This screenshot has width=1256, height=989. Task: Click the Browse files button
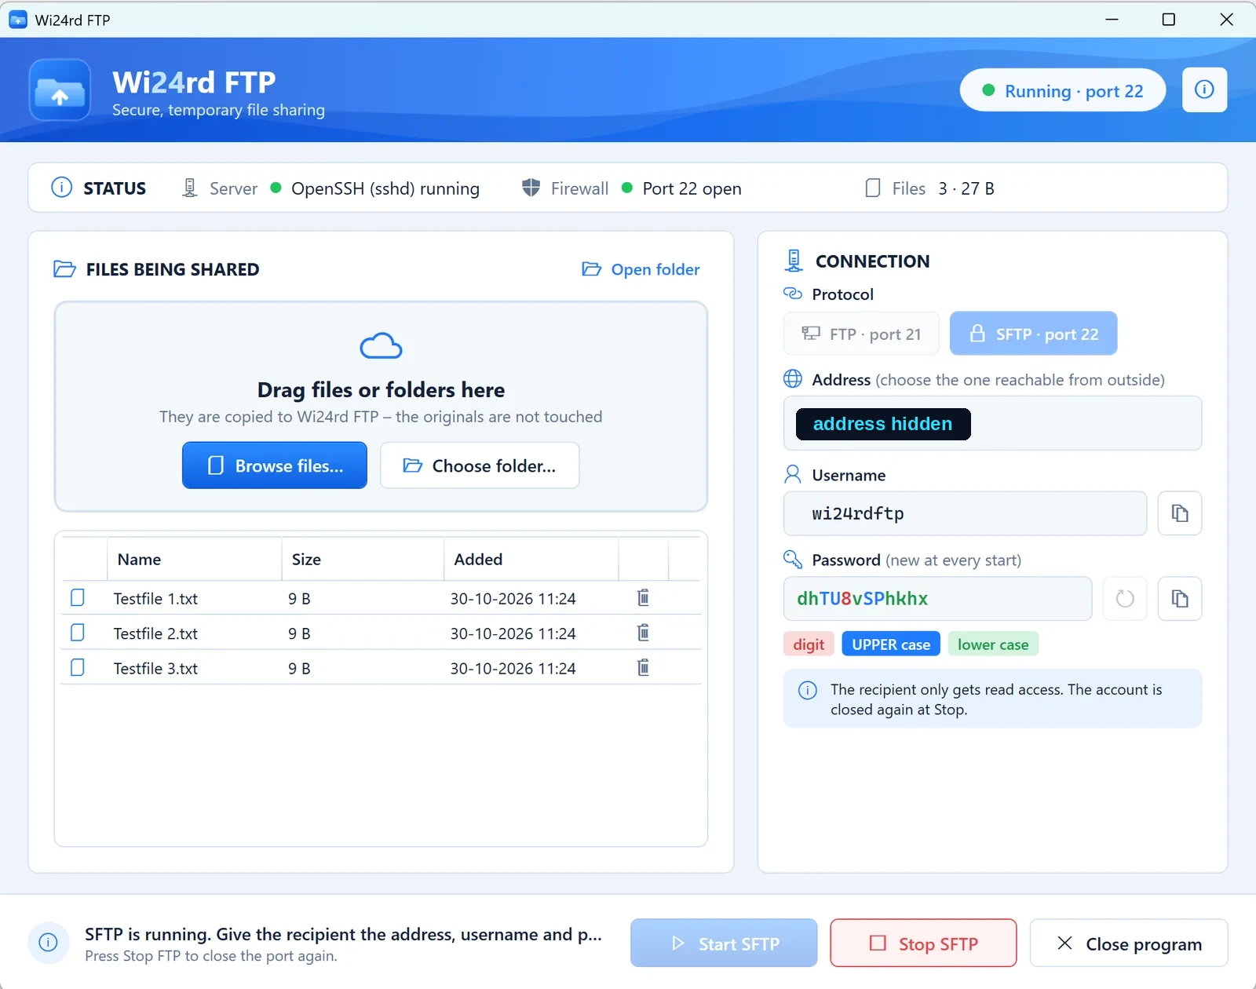(x=275, y=465)
